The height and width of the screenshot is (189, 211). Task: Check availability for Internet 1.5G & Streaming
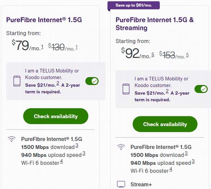[x=165, y=124]
